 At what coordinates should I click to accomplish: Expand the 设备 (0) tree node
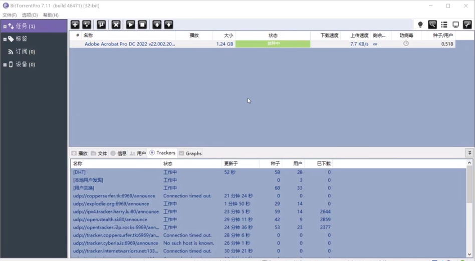(x=5, y=64)
